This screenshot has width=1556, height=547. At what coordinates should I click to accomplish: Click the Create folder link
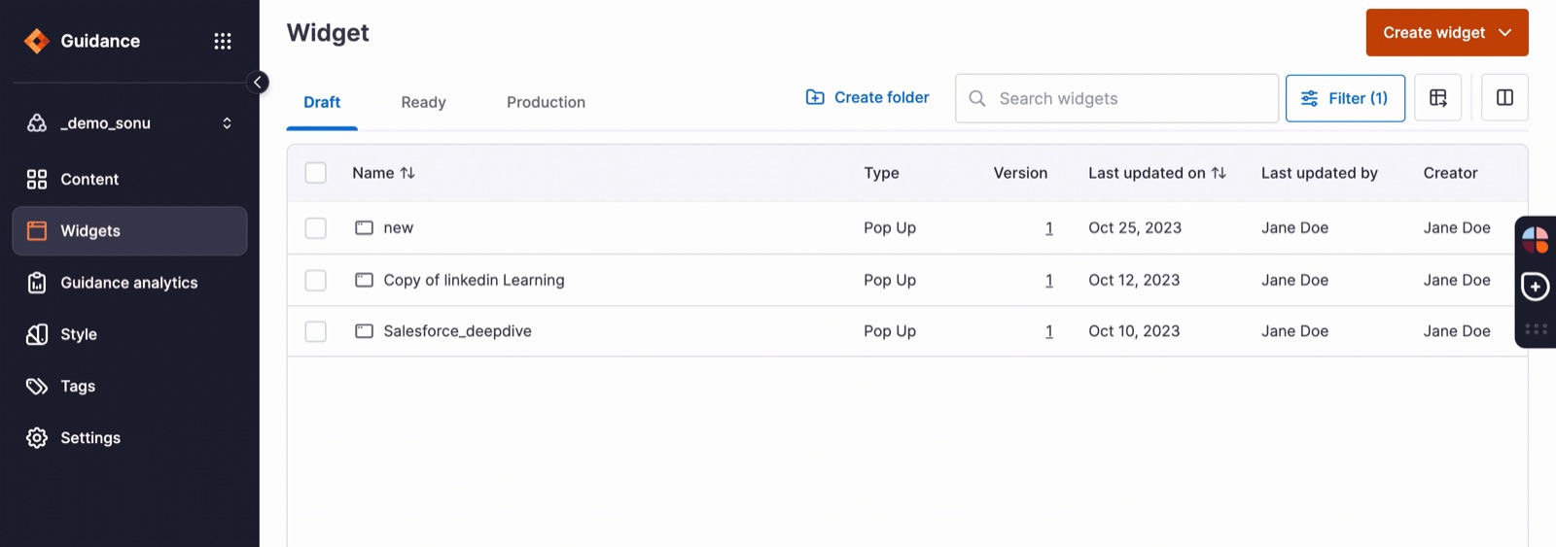867,97
